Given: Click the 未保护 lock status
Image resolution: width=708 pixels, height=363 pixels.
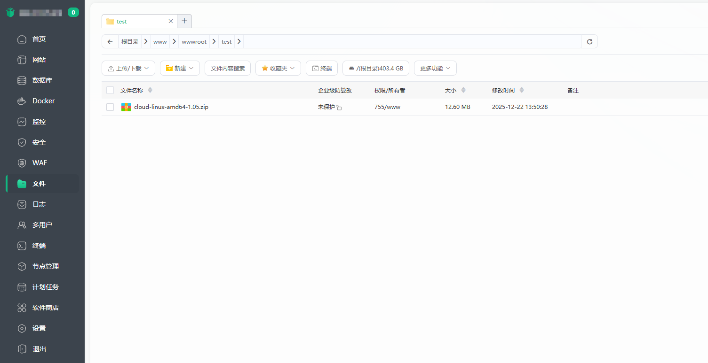Looking at the screenshot, I should pos(330,107).
